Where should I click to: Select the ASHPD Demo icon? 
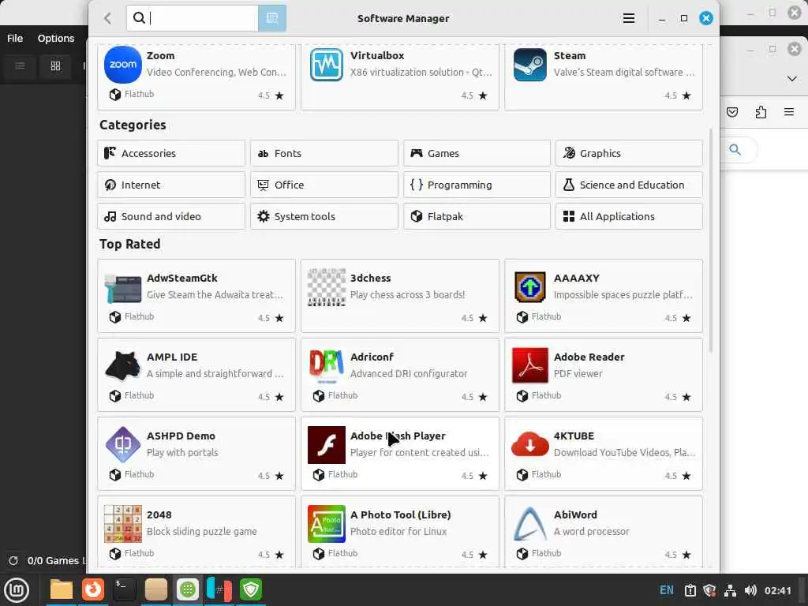[x=122, y=444]
